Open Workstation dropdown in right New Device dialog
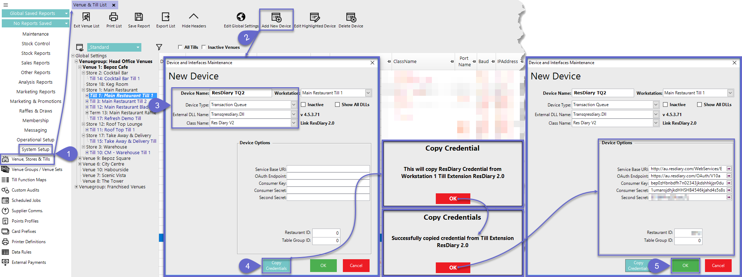This screenshot has width=742, height=277. coord(730,93)
